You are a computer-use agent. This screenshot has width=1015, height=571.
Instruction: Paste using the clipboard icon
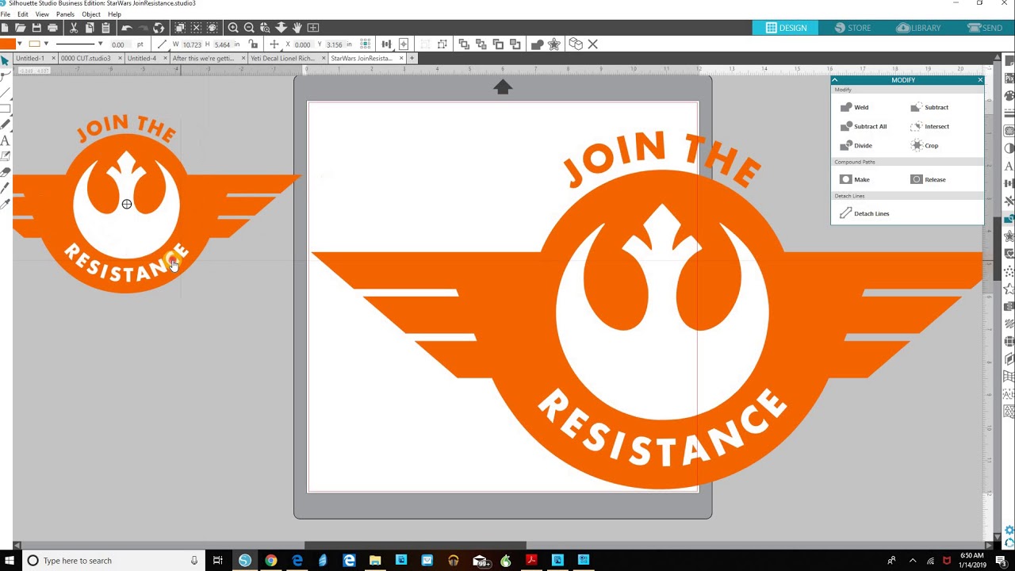point(105,28)
